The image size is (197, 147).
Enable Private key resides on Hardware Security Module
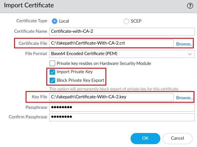pos(53,63)
